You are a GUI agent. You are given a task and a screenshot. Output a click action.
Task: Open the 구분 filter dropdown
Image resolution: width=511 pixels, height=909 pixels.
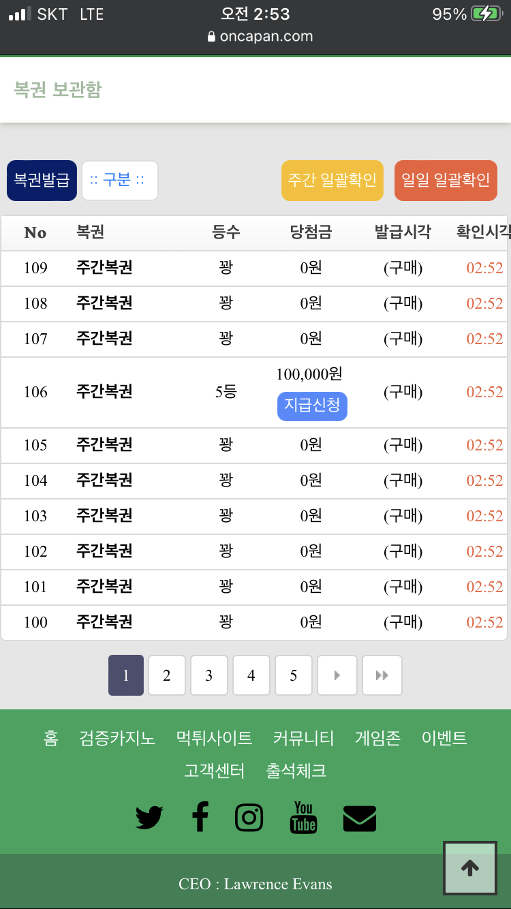pyautogui.click(x=120, y=181)
